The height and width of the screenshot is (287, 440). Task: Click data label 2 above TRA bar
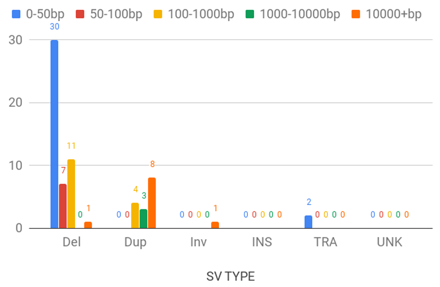click(x=309, y=202)
